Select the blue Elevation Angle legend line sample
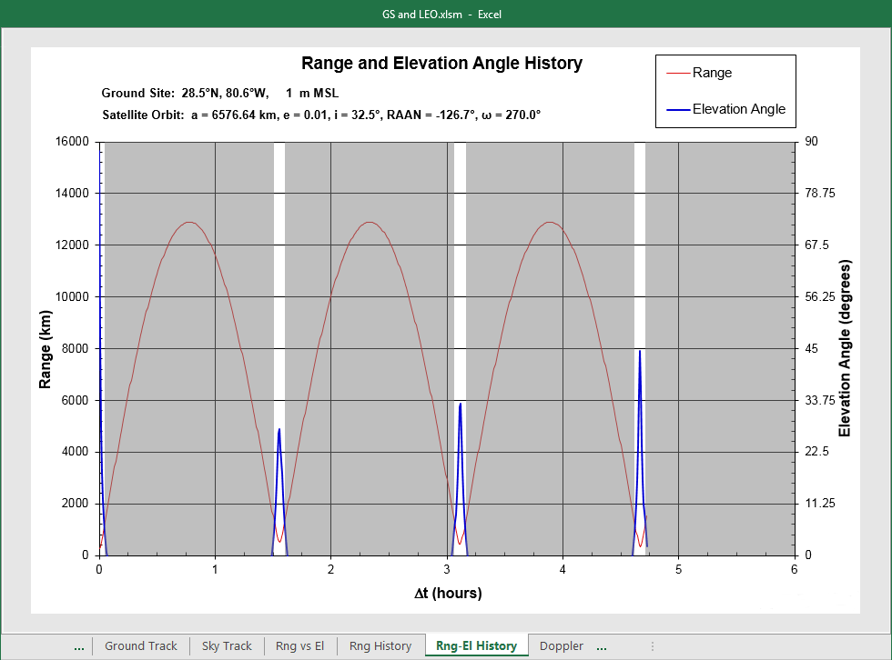This screenshot has height=660, width=892. point(678,109)
